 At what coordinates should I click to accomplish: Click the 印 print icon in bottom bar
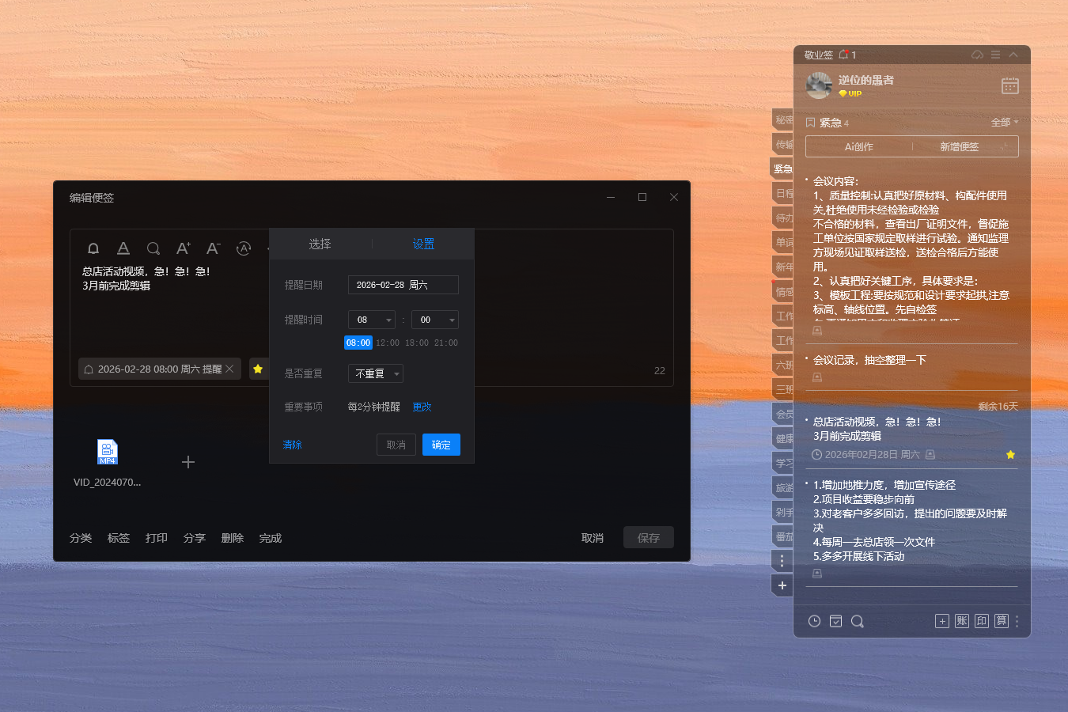pyautogui.click(x=981, y=621)
